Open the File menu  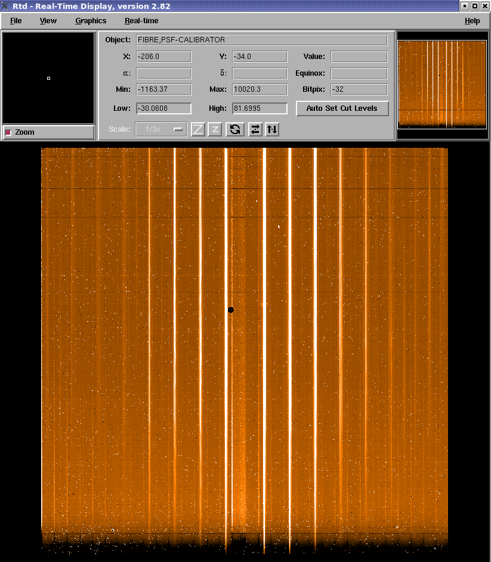pyautogui.click(x=16, y=21)
